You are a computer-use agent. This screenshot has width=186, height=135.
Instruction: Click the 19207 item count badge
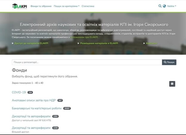67,108
